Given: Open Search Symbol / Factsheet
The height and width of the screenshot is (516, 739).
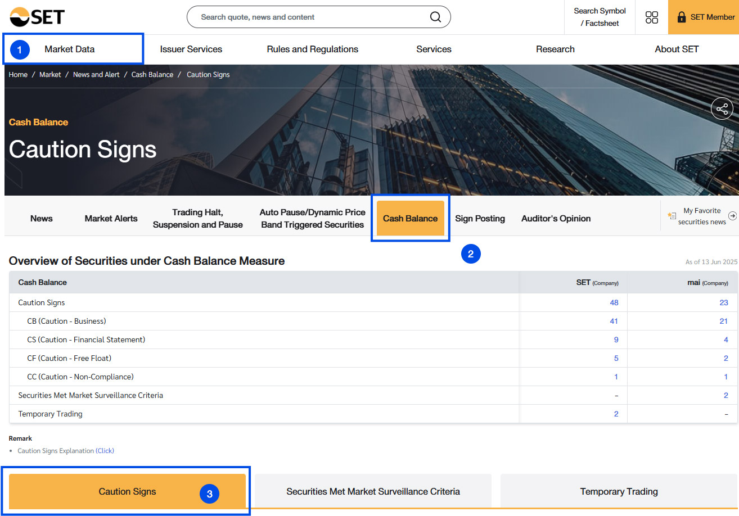Looking at the screenshot, I should pos(600,17).
